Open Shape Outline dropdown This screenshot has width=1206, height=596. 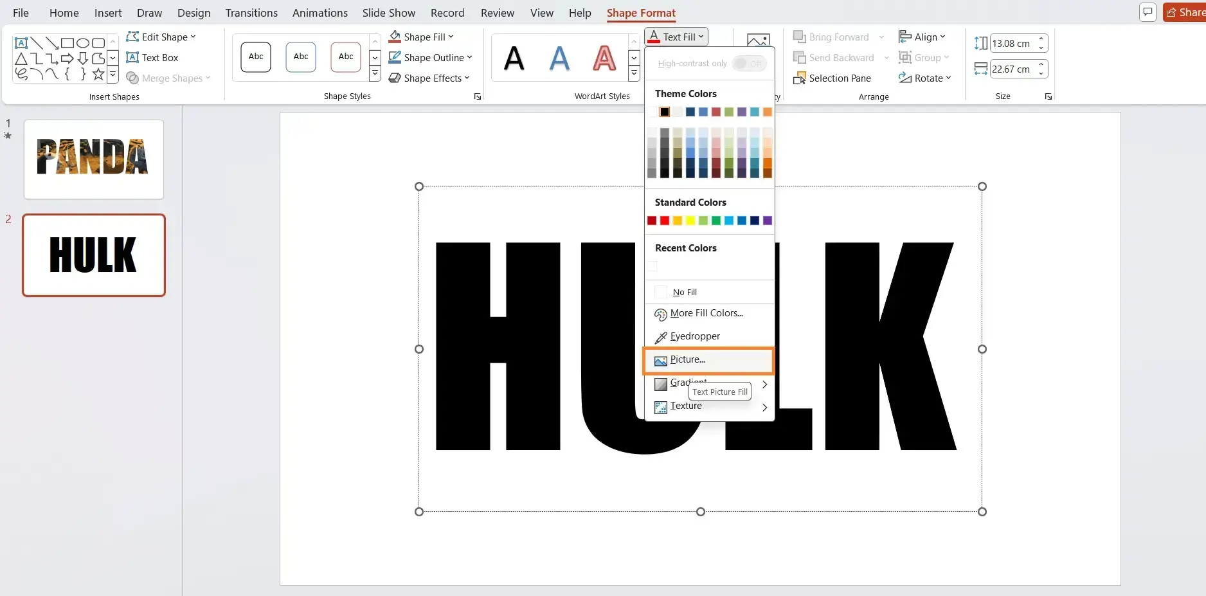pyautogui.click(x=430, y=57)
